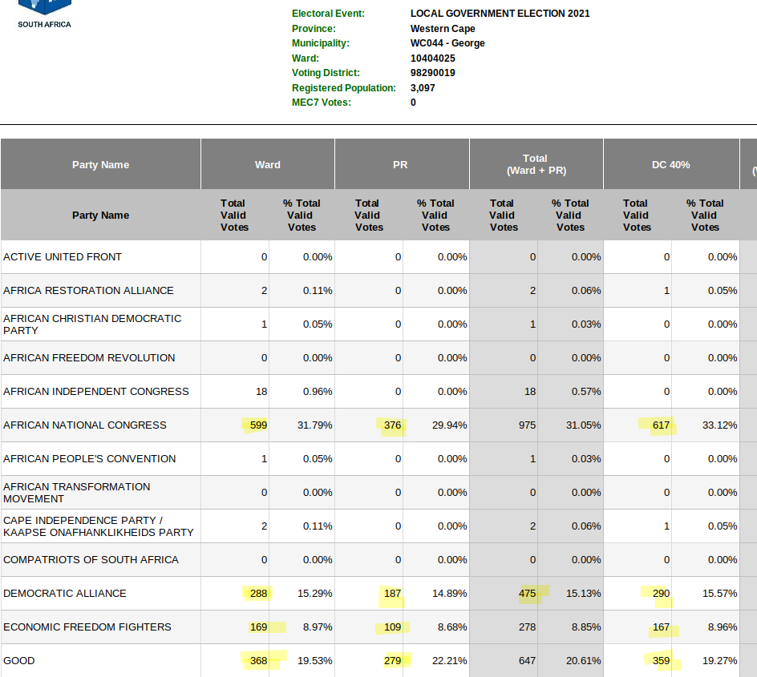Click the 'MEC7 Votes:' label

coord(321,103)
